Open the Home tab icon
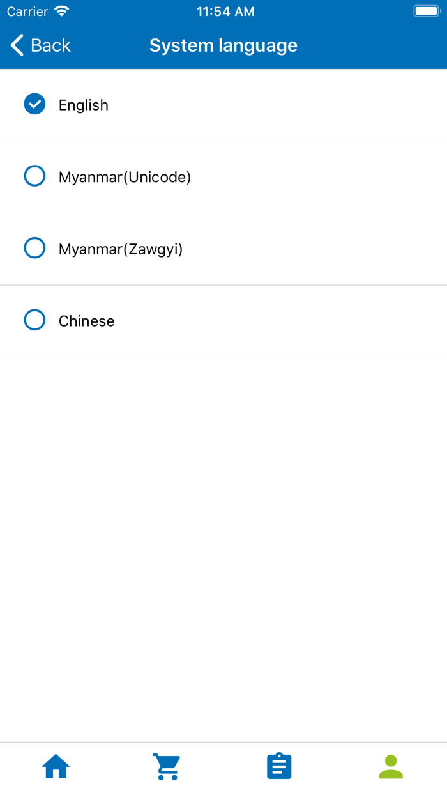This screenshot has height=795, width=447. (x=56, y=766)
